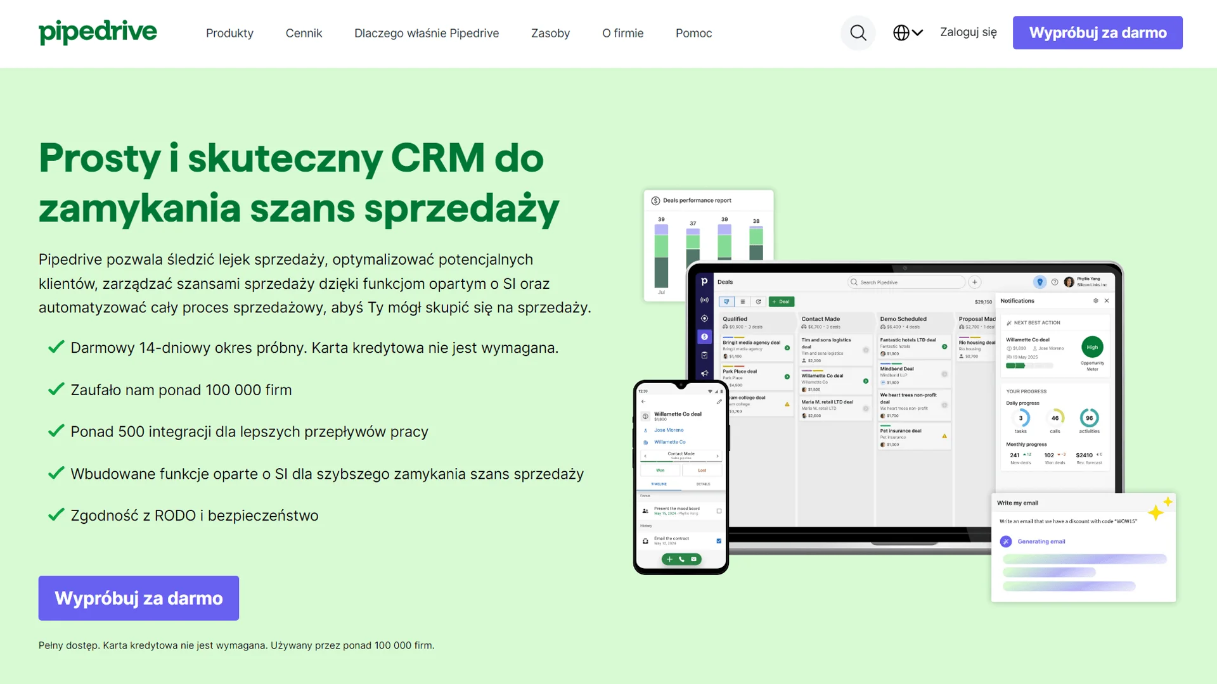This screenshot has width=1217, height=684.
Task: Tap the phone call icon on the mobile bar
Action: pyautogui.click(x=681, y=559)
